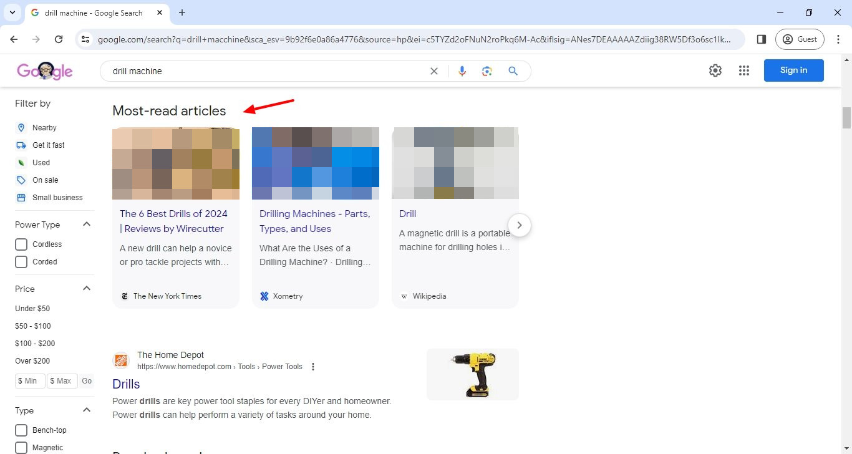Open the Google apps grid
Image resolution: width=852 pixels, height=454 pixels.
click(x=743, y=70)
